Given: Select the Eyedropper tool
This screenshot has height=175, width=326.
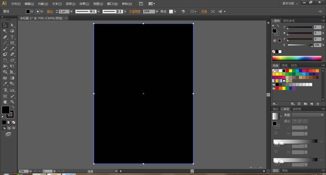Looking at the screenshot, I should pos(5,84).
